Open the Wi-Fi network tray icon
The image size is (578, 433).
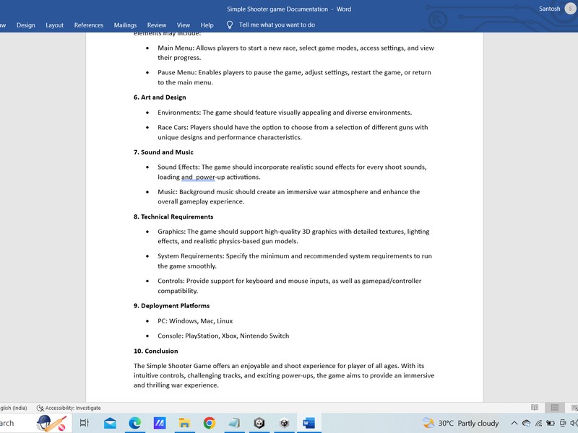[538, 423]
